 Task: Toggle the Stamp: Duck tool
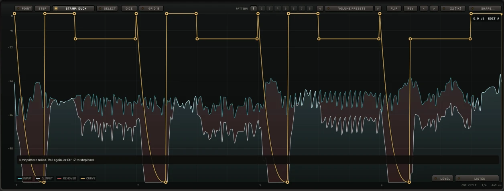tap(73, 8)
